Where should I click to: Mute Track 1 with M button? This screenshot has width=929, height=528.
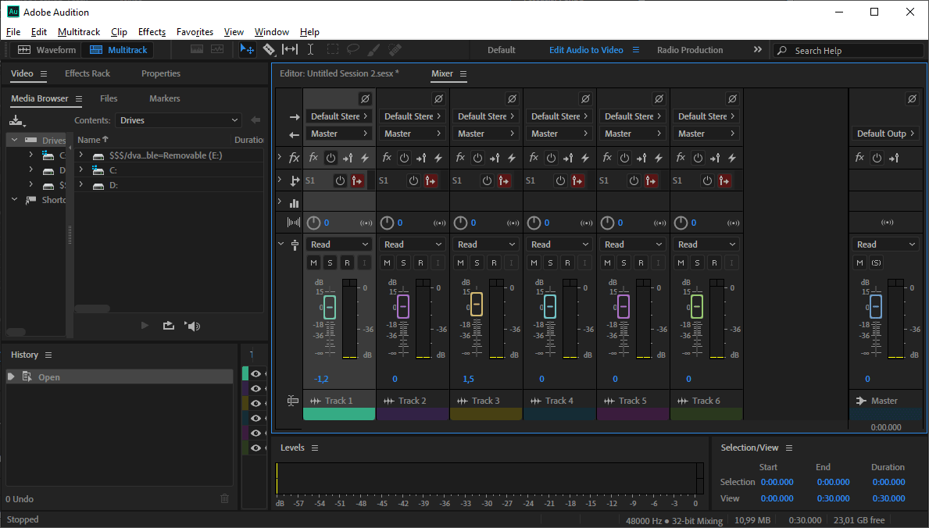313,262
